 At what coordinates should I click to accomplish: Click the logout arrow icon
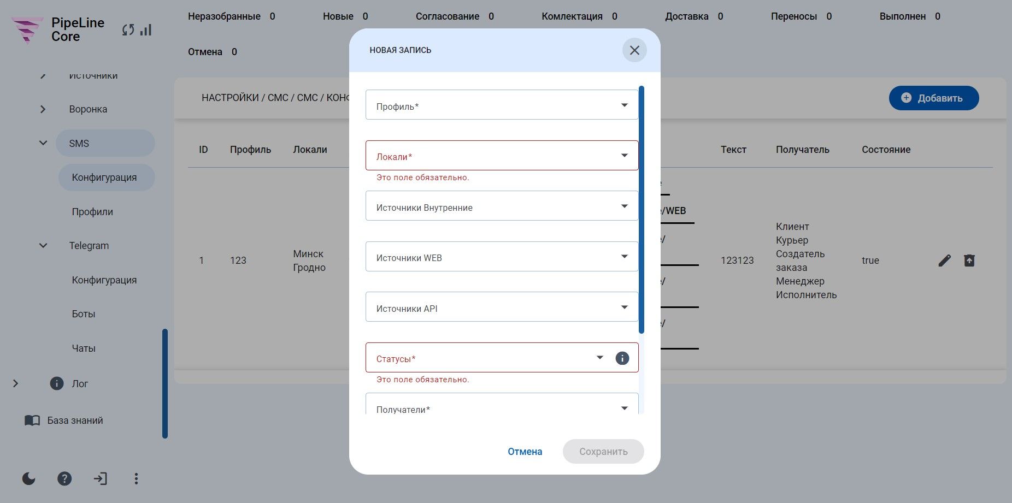tap(100, 479)
